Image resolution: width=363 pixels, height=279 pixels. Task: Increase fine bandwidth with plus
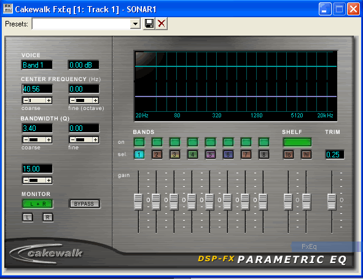[x=96, y=139]
